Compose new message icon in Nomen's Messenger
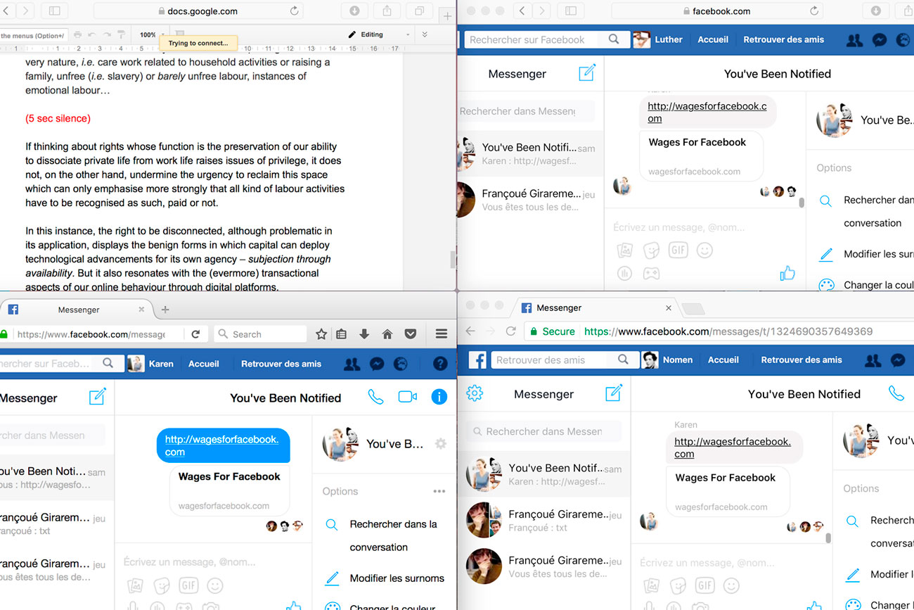914x610 pixels. 614,393
